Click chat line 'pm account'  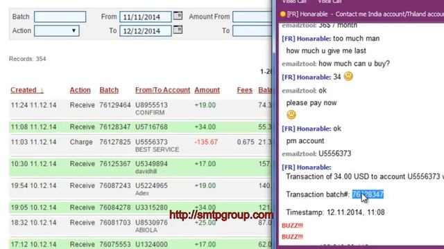pyautogui.click(x=305, y=141)
